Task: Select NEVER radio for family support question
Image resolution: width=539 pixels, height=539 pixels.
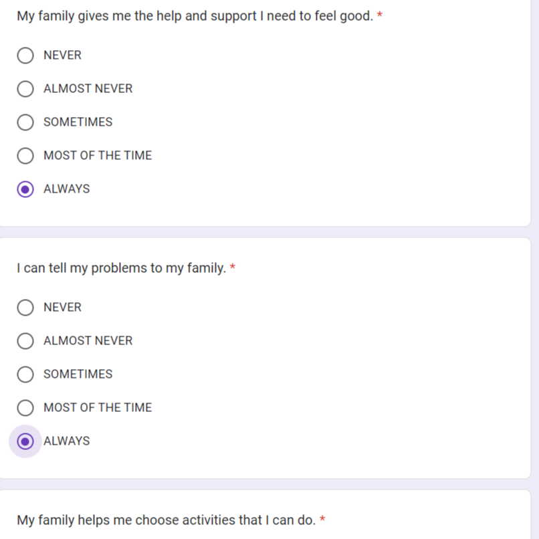Action: (25, 56)
